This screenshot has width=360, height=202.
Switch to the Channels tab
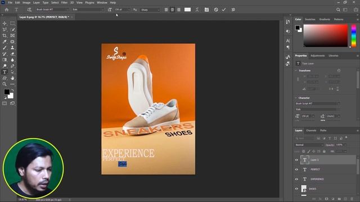coord(311,131)
